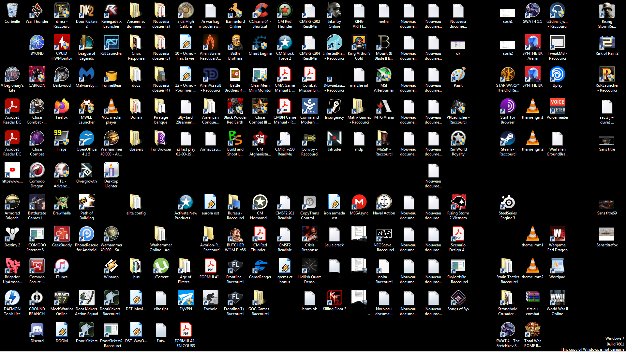Launch the Cheat Engine shortcut
Viewport: 626px width, 352px height.
[x=260, y=45]
